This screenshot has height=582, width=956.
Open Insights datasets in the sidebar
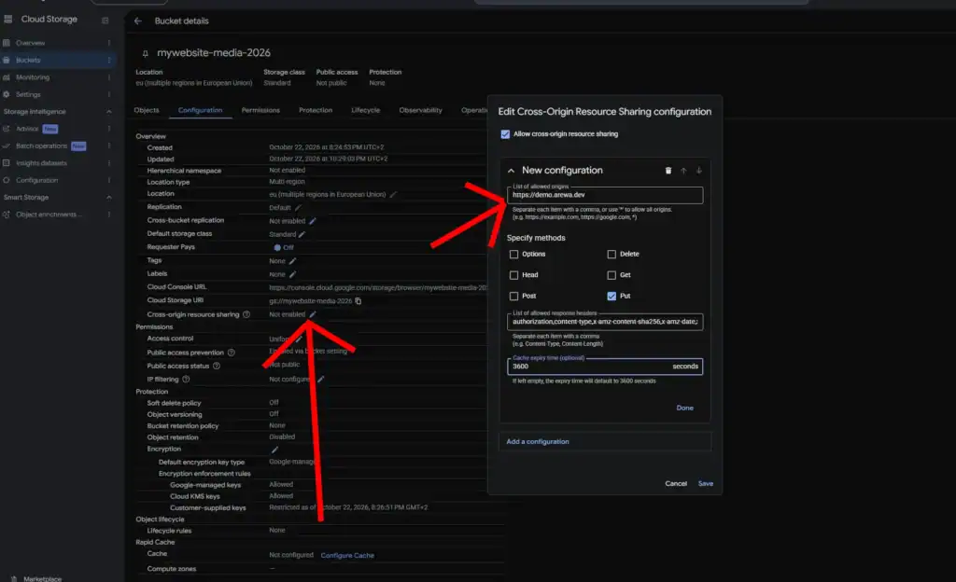41,163
